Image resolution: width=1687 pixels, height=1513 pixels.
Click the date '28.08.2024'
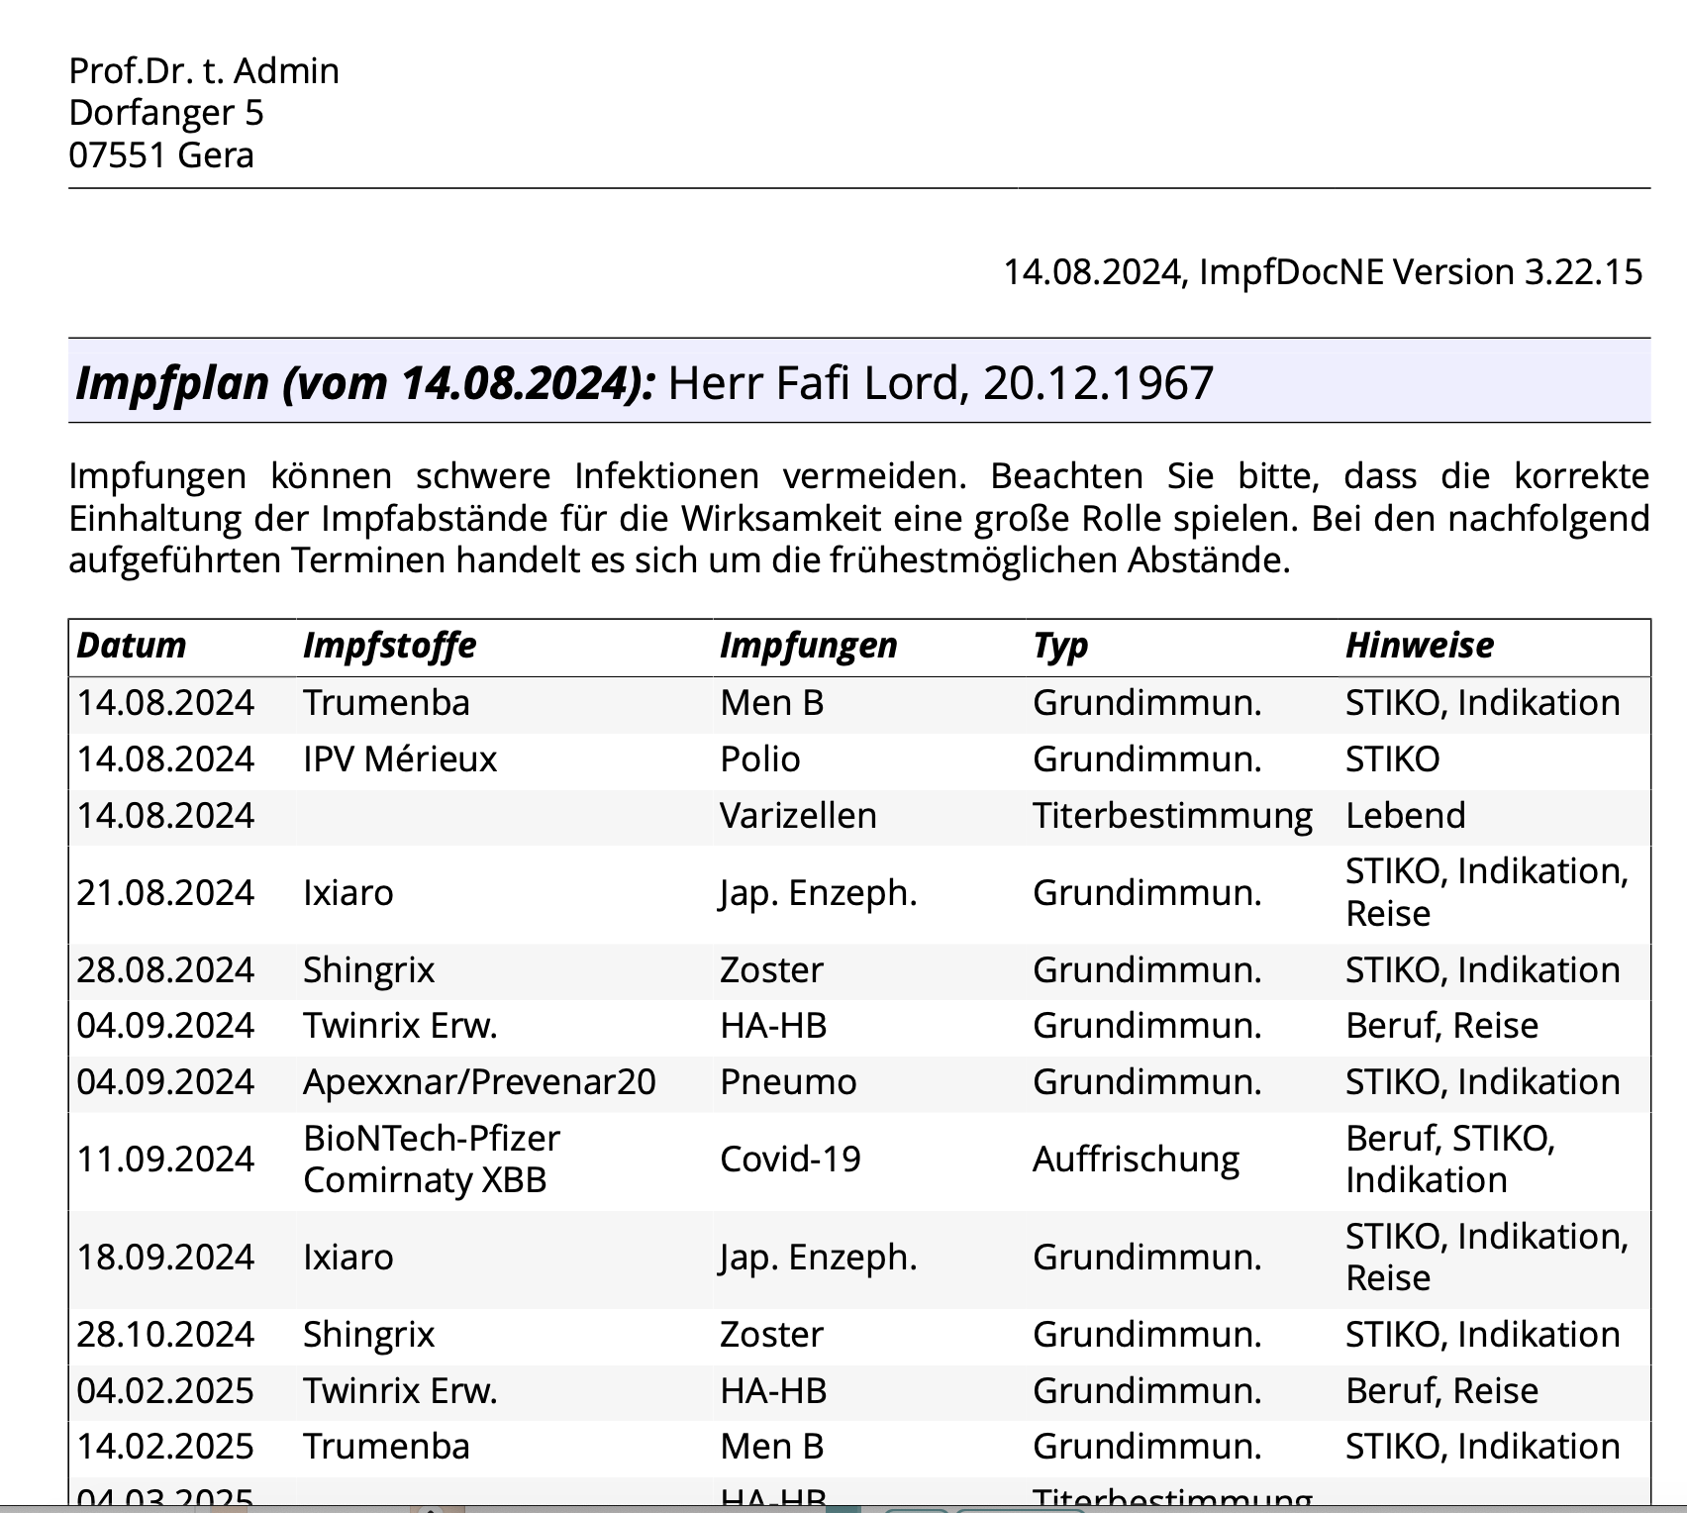(x=165, y=970)
